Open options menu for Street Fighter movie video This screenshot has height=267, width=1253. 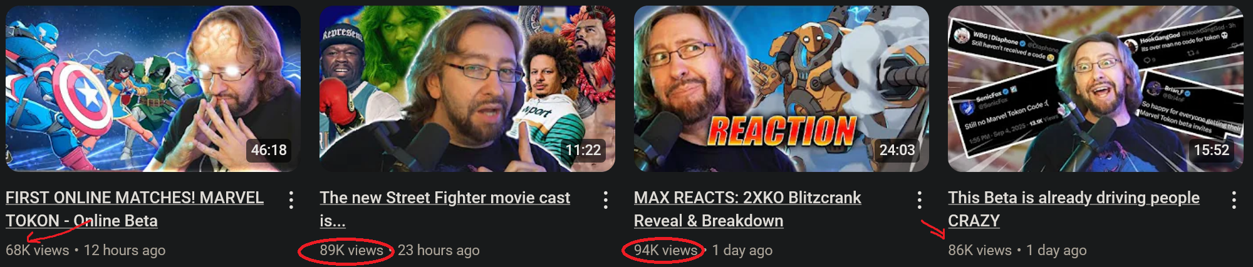[x=605, y=200]
